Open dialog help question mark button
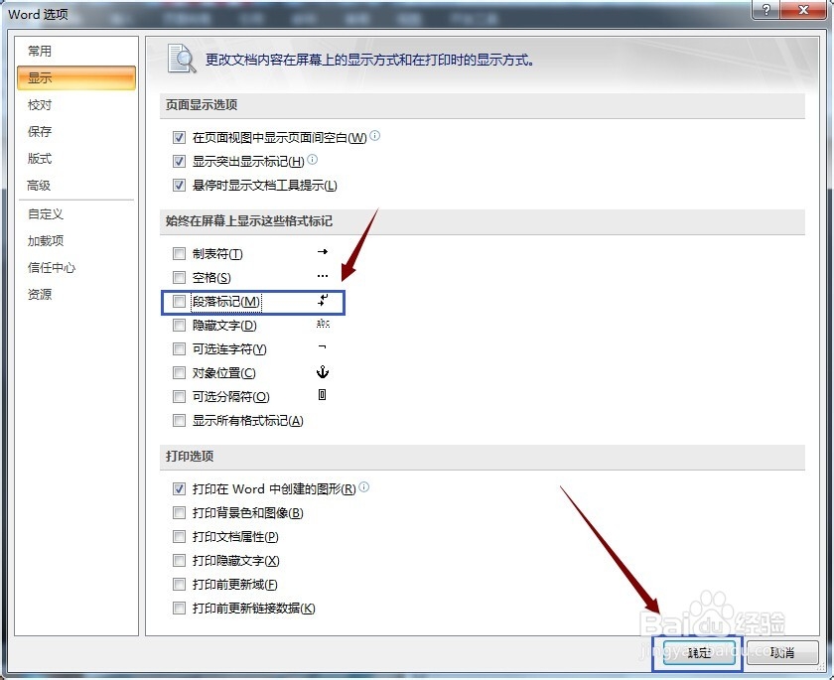The image size is (834, 680). click(x=766, y=10)
